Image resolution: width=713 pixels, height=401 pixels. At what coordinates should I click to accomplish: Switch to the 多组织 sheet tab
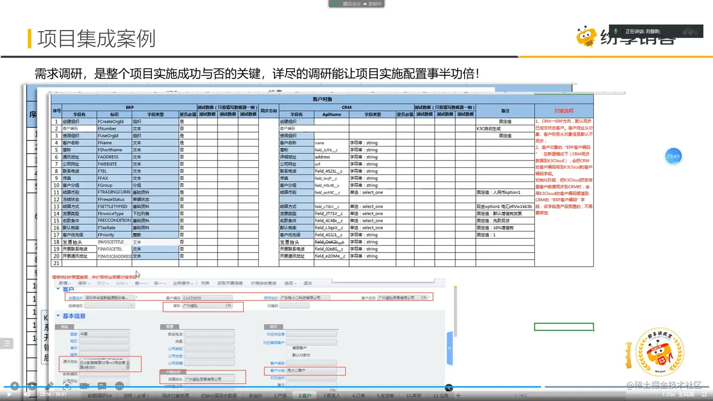click(x=255, y=395)
